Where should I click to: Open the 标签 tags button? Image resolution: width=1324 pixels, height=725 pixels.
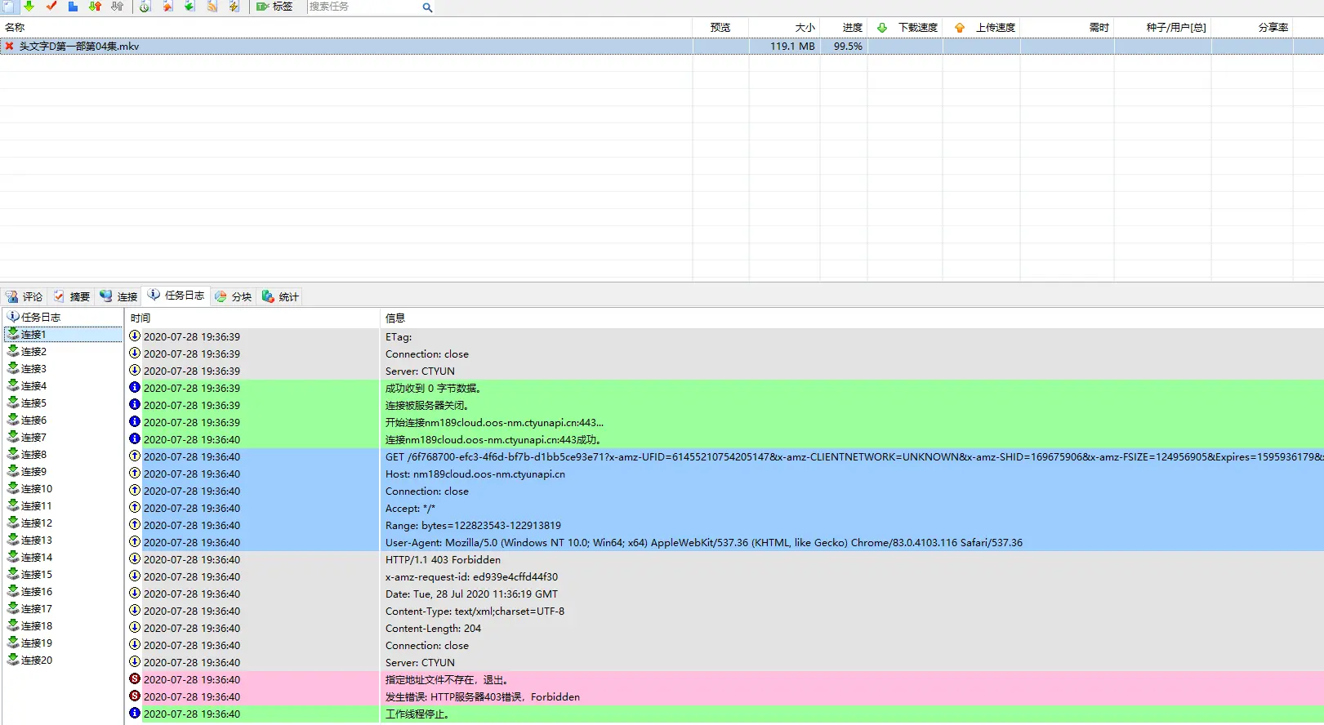[x=274, y=6]
